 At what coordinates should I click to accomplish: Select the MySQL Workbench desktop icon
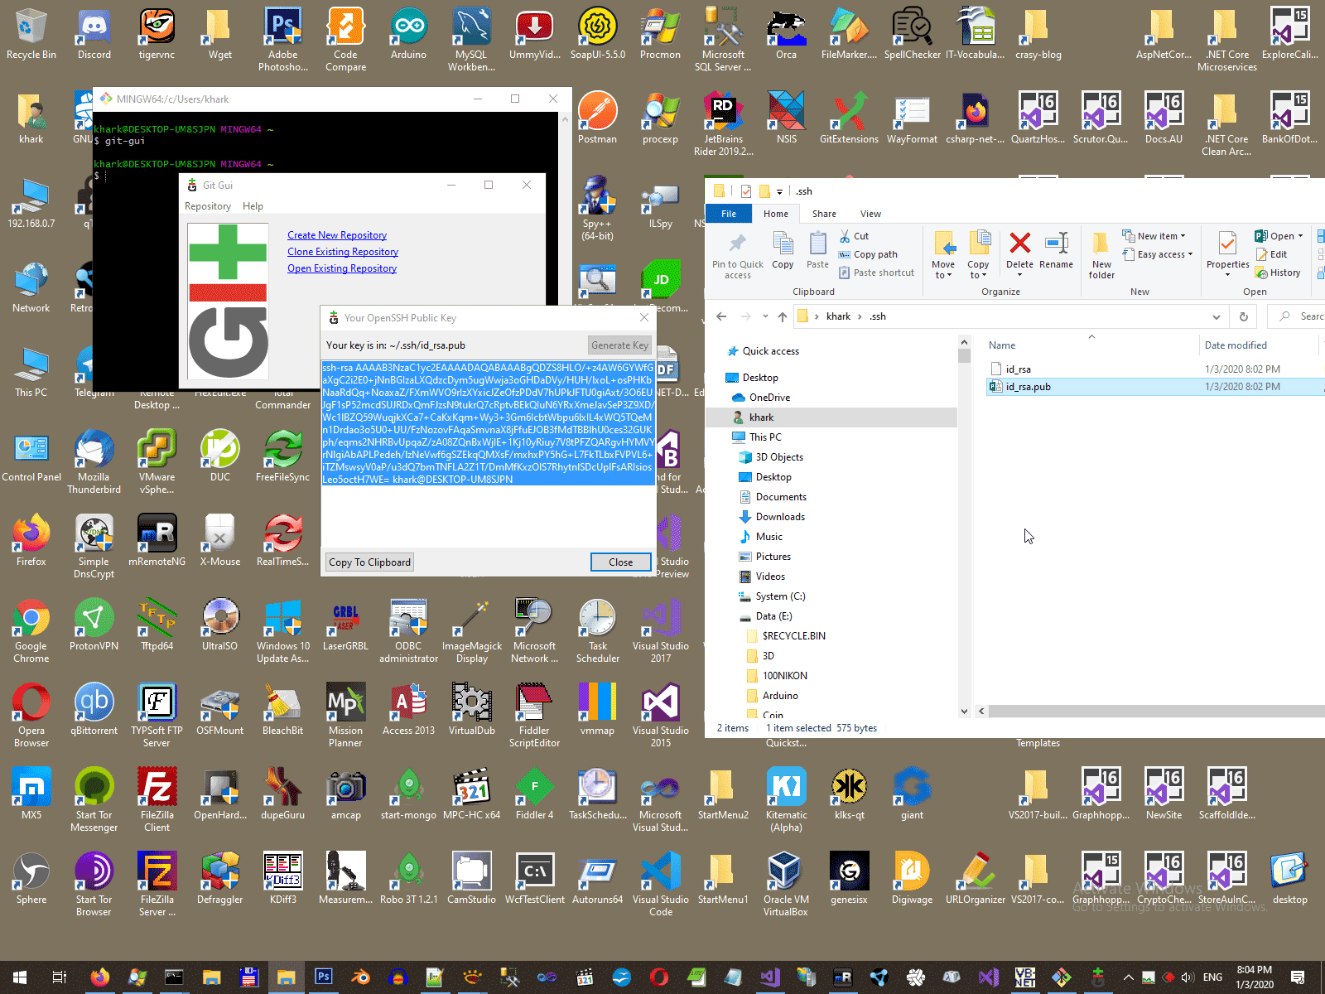[x=471, y=39]
